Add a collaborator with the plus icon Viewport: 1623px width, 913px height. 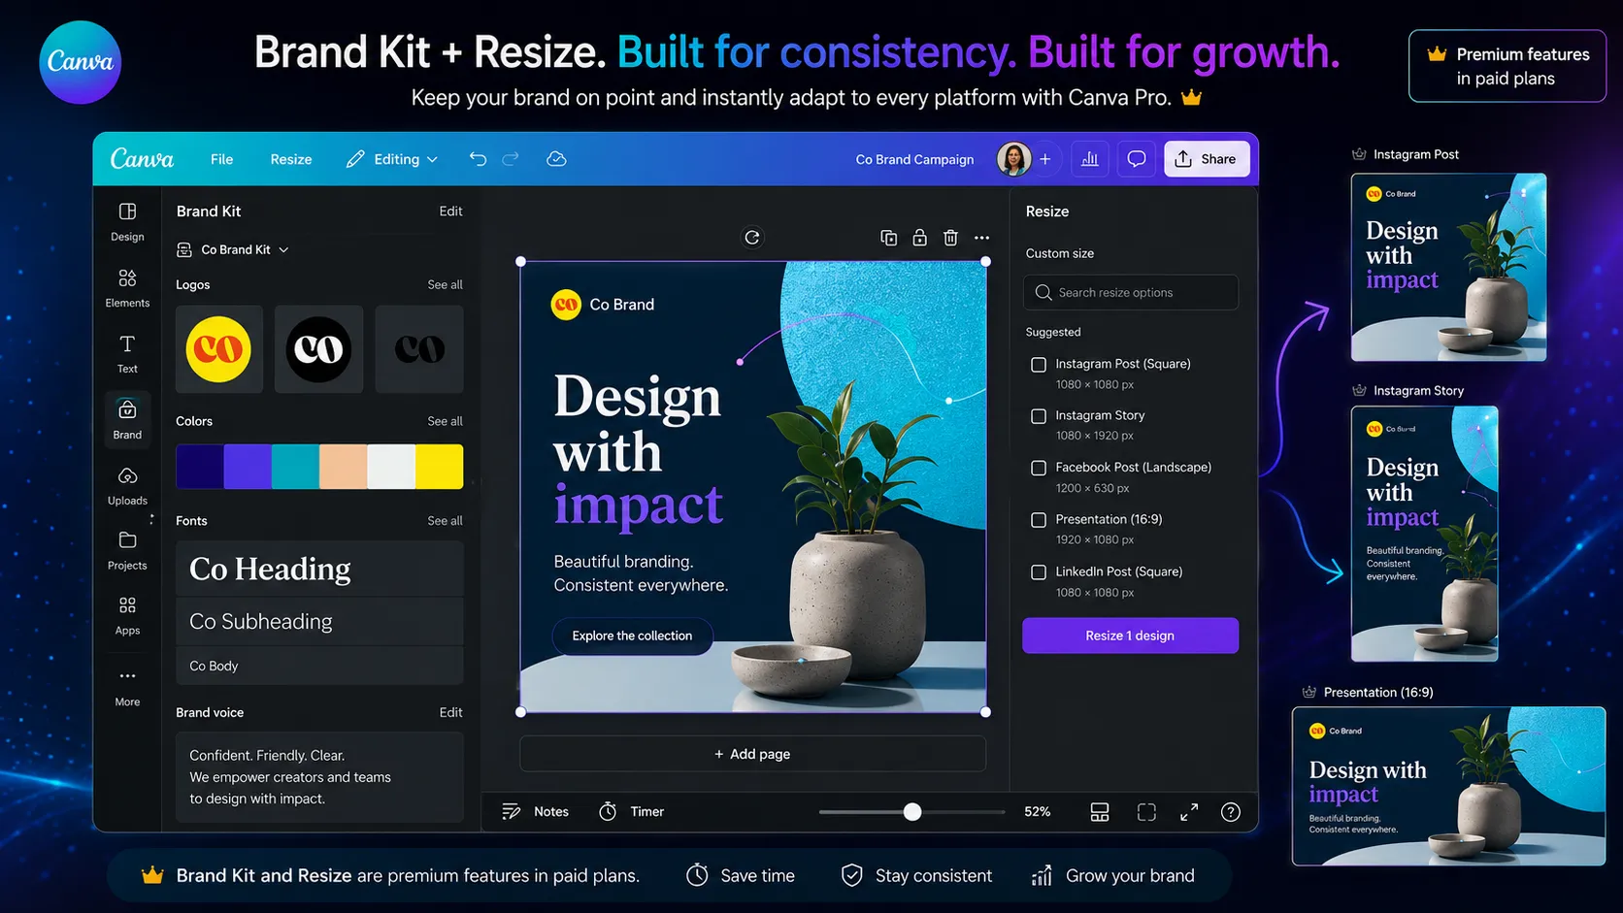click(x=1045, y=159)
